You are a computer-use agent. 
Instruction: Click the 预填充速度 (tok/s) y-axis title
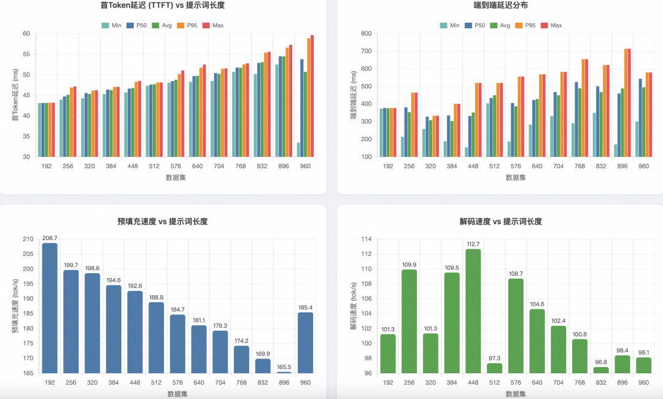click(x=15, y=306)
